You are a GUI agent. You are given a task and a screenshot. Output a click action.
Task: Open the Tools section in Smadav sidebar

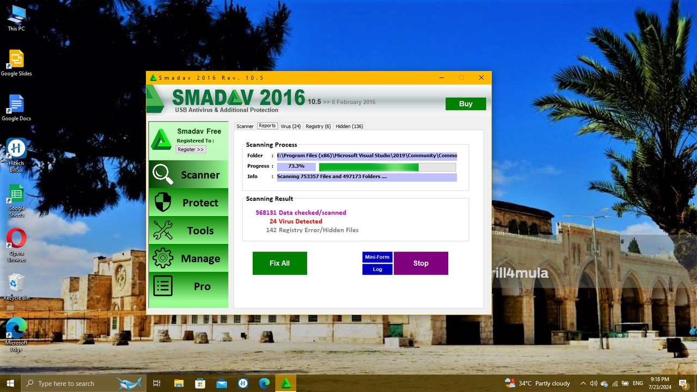[x=188, y=230]
